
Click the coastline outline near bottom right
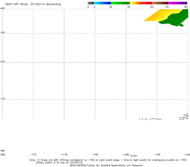pyautogui.click(x=184, y=117)
